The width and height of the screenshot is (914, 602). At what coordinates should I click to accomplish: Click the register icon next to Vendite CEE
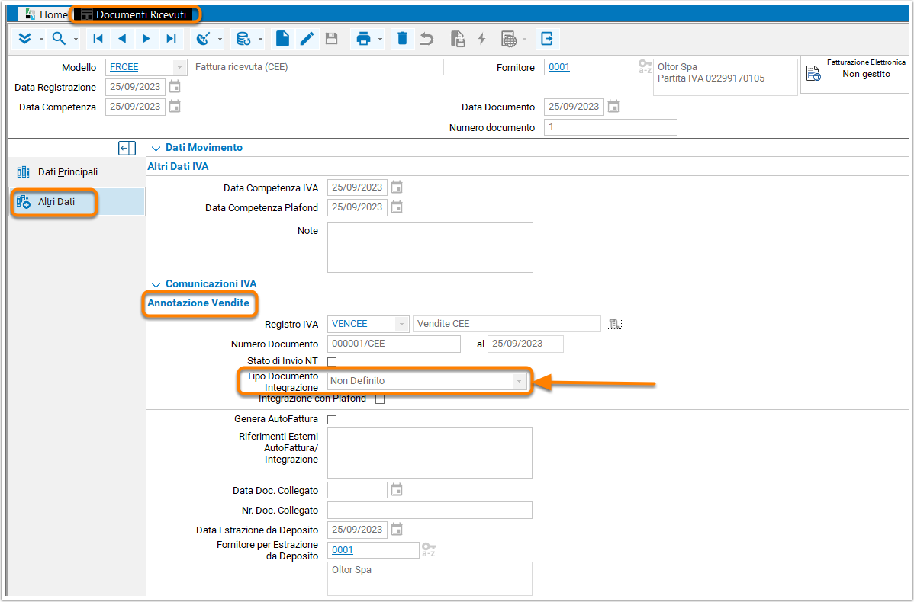(614, 324)
